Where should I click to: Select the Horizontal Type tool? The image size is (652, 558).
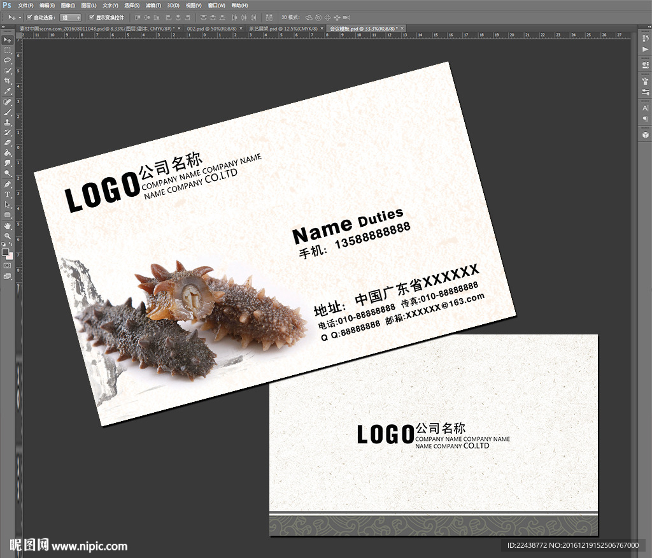(8, 194)
